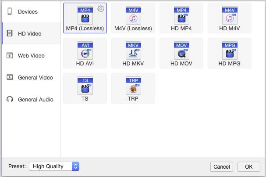Click the "HD MPG" label text

click(230, 64)
